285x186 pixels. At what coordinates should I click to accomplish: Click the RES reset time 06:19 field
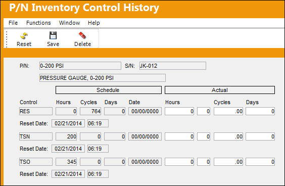click(x=98, y=123)
